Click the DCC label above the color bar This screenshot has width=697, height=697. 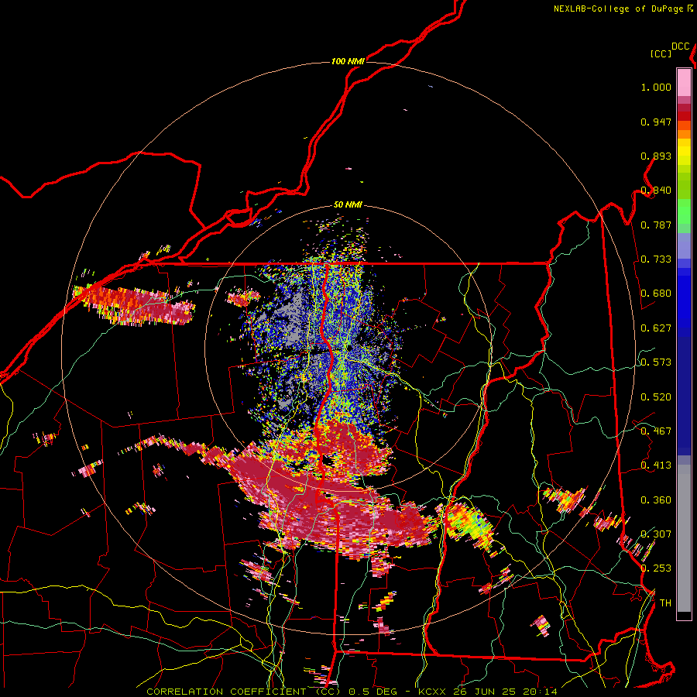click(x=681, y=46)
